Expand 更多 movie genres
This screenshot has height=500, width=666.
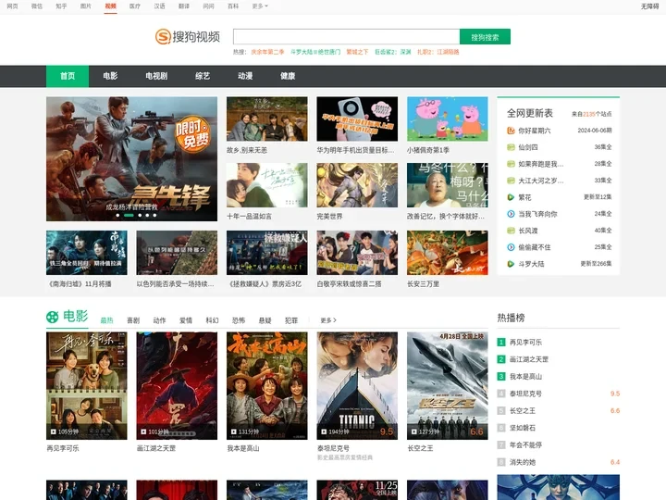[327, 320]
